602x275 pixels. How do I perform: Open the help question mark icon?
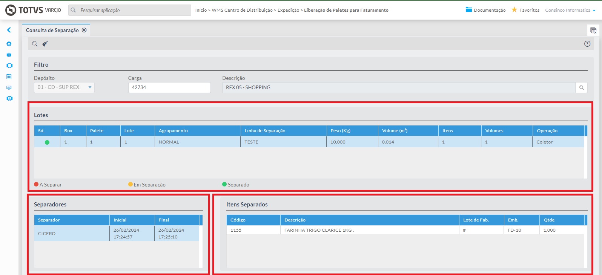coord(587,44)
